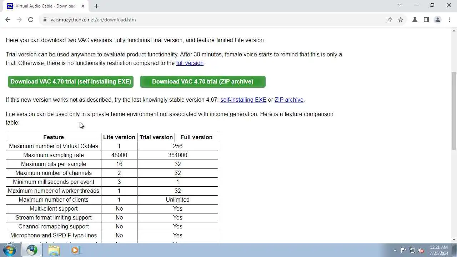Click Maximum number of worker threads cell
Image resolution: width=457 pixels, height=257 pixels.
coord(54,191)
